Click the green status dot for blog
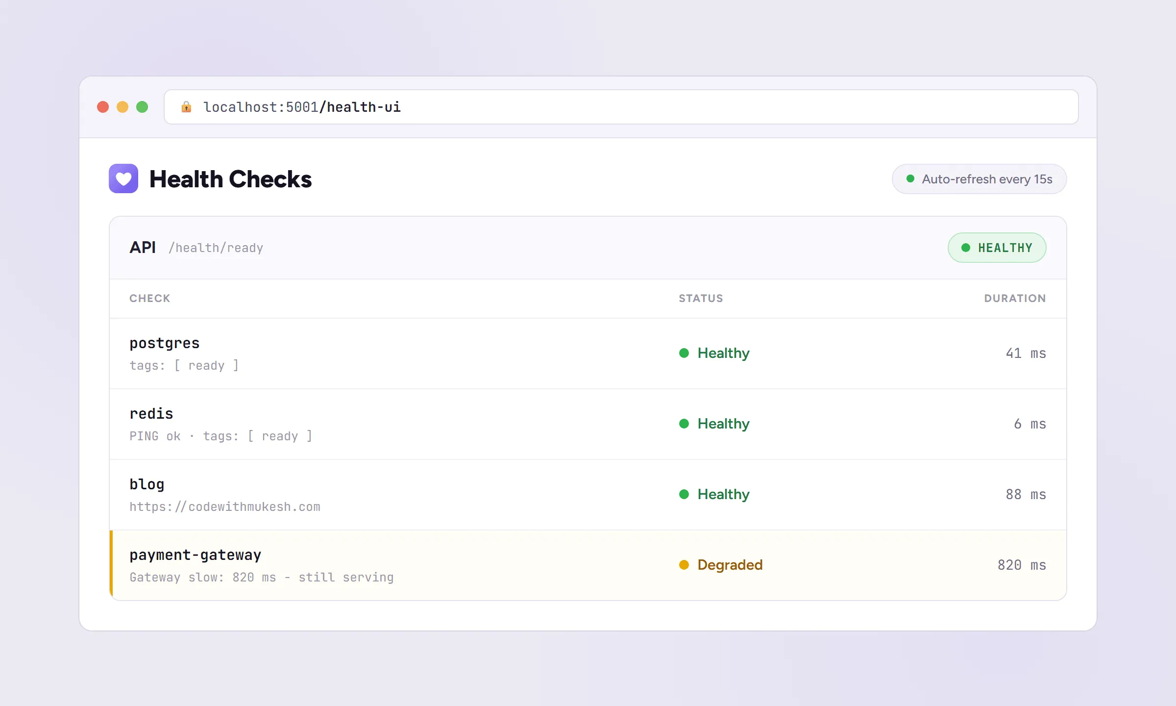Image resolution: width=1176 pixels, height=706 pixels. pyautogui.click(x=684, y=494)
